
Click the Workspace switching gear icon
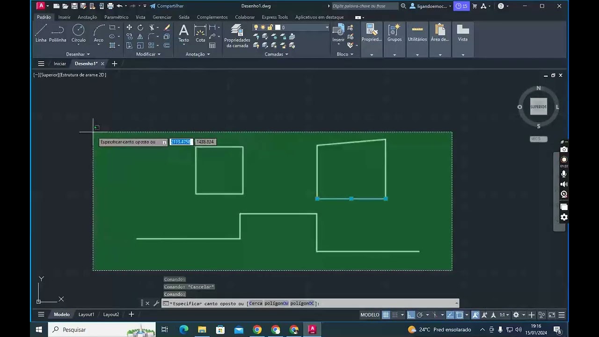coord(516,315)
